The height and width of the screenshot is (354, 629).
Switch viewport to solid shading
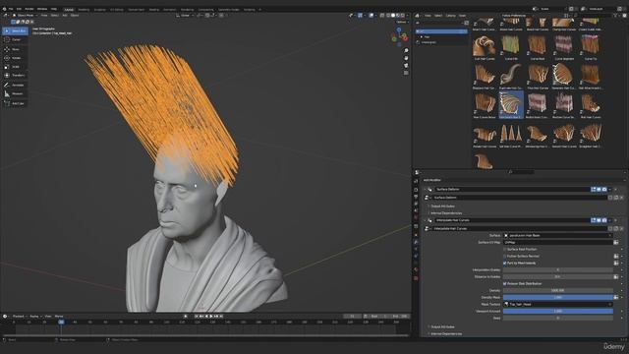coord(393,16)
